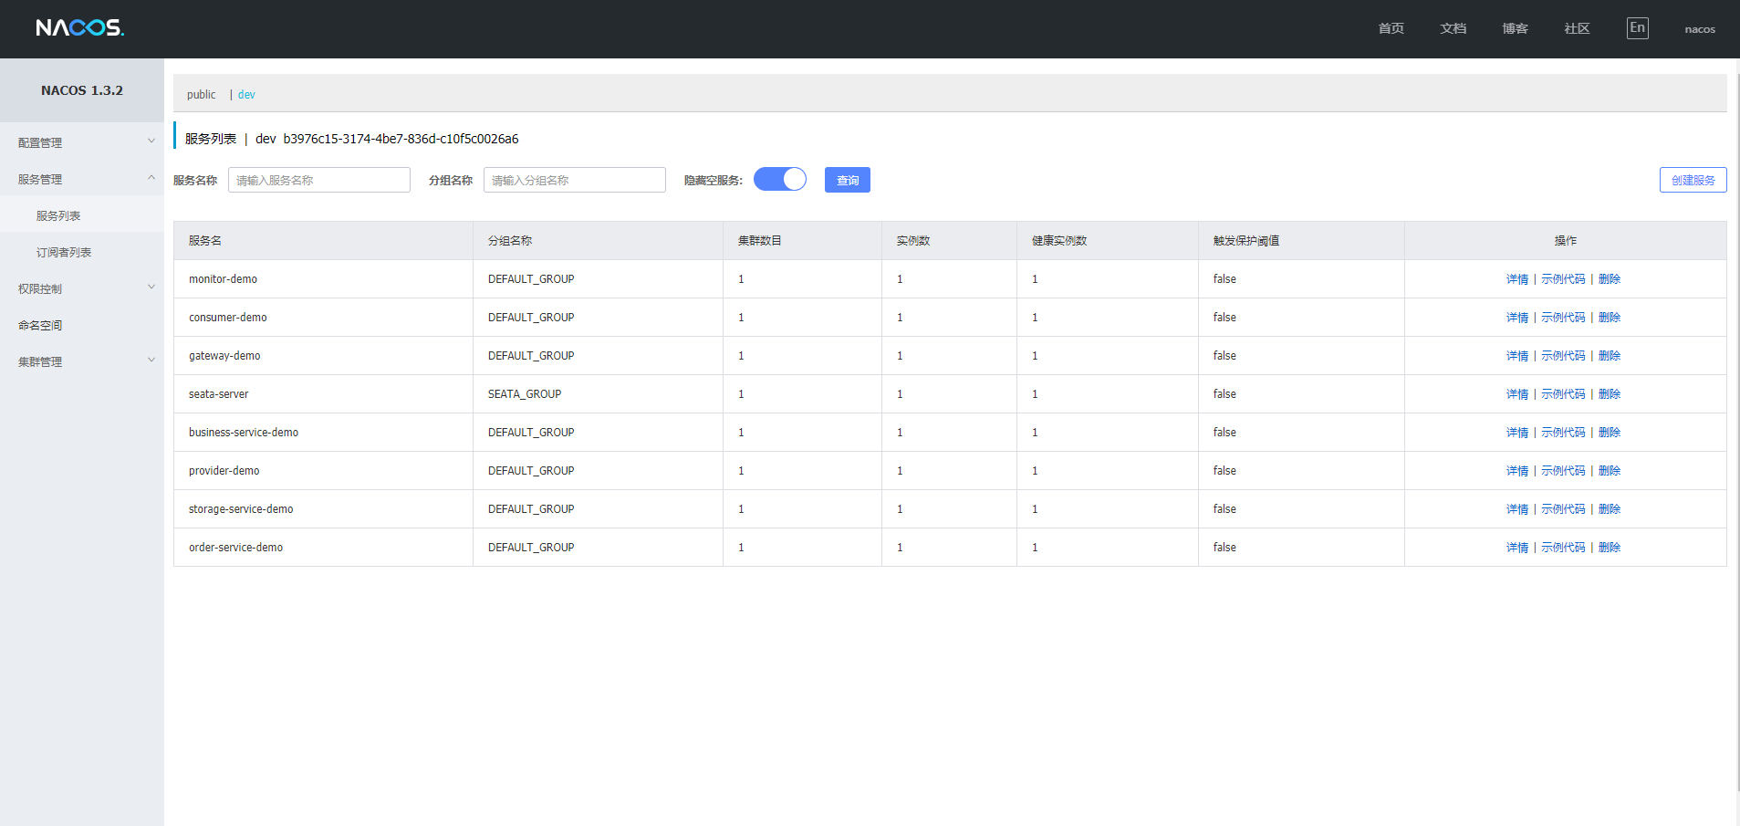This screenshot has width=1740, height=826.
Task: Select the 服务列表 menu item
Action: coord(58,215)
